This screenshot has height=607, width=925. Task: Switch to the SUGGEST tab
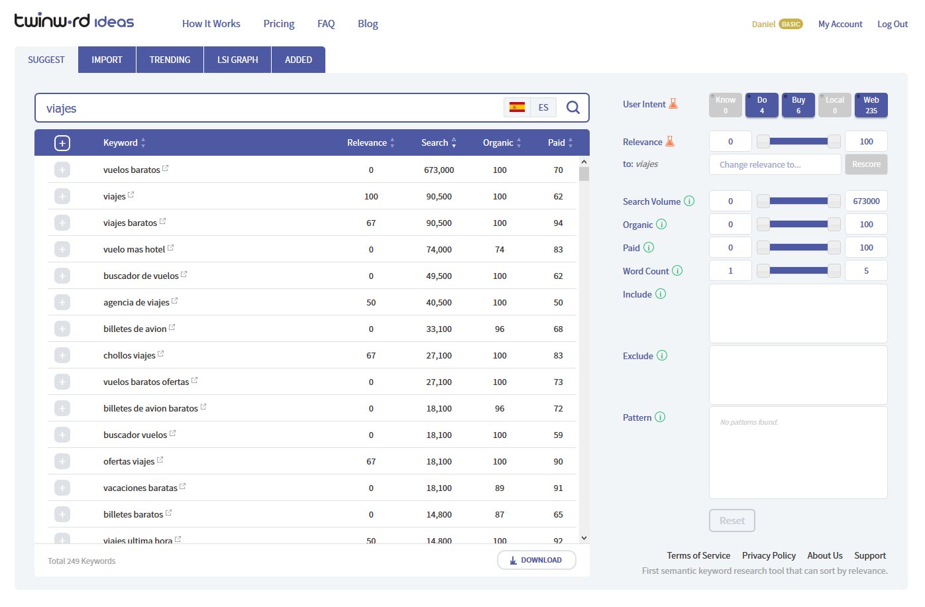pos(46,60)
